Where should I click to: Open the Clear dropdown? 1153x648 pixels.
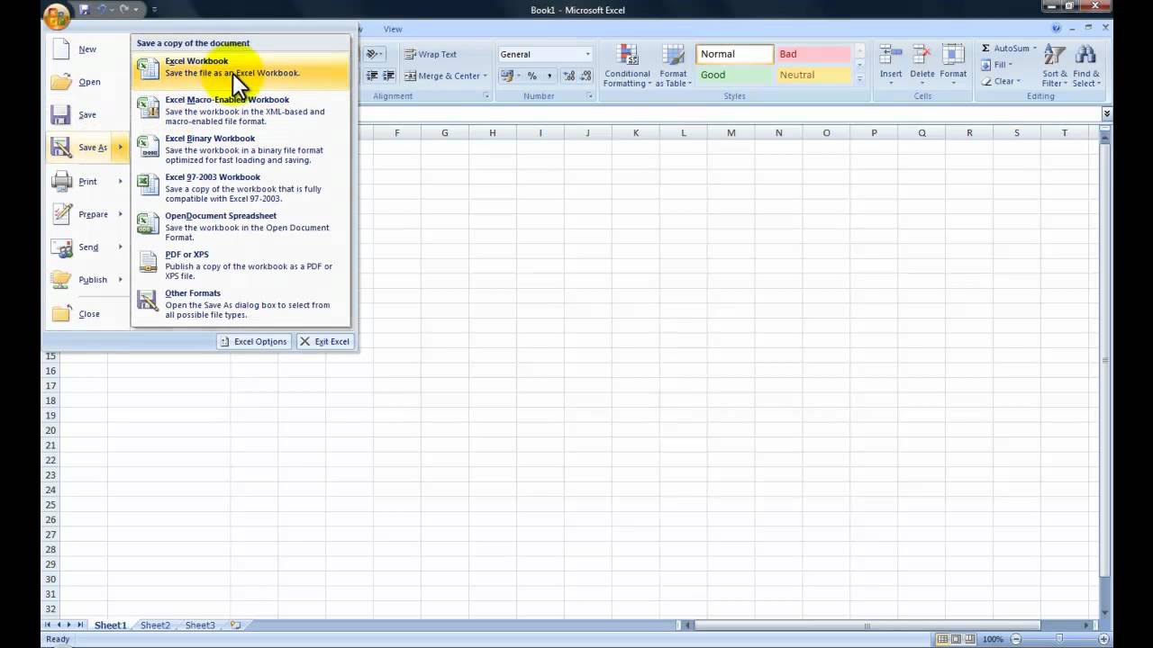click(x=1000, y=81)
